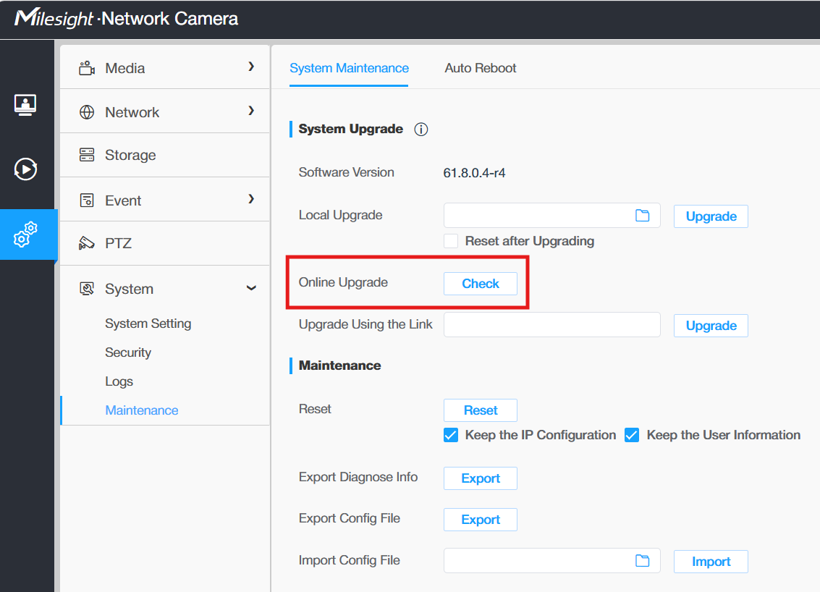Select the System Maintenance tab
This screenshot has width=820, height=592.
[349, 68]
